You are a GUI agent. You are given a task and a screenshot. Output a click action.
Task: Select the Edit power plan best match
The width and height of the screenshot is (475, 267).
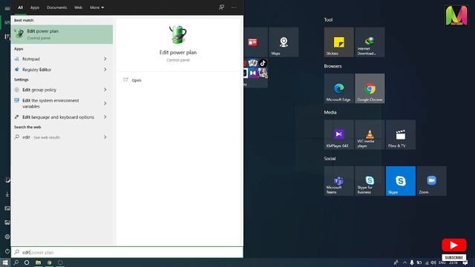coord(62,34)
